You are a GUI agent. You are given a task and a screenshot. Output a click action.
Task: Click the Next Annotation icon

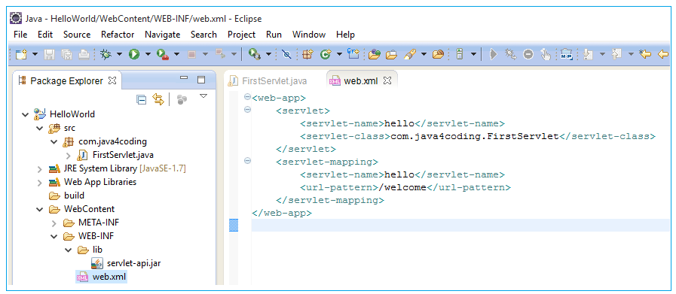(x=588, y=54)
